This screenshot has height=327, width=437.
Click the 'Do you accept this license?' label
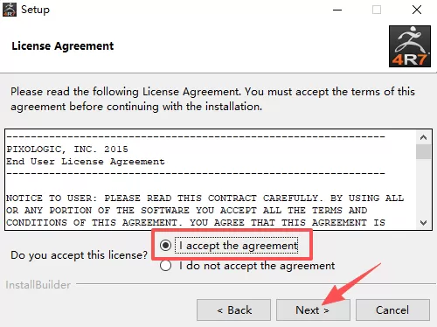coord(80,255)
